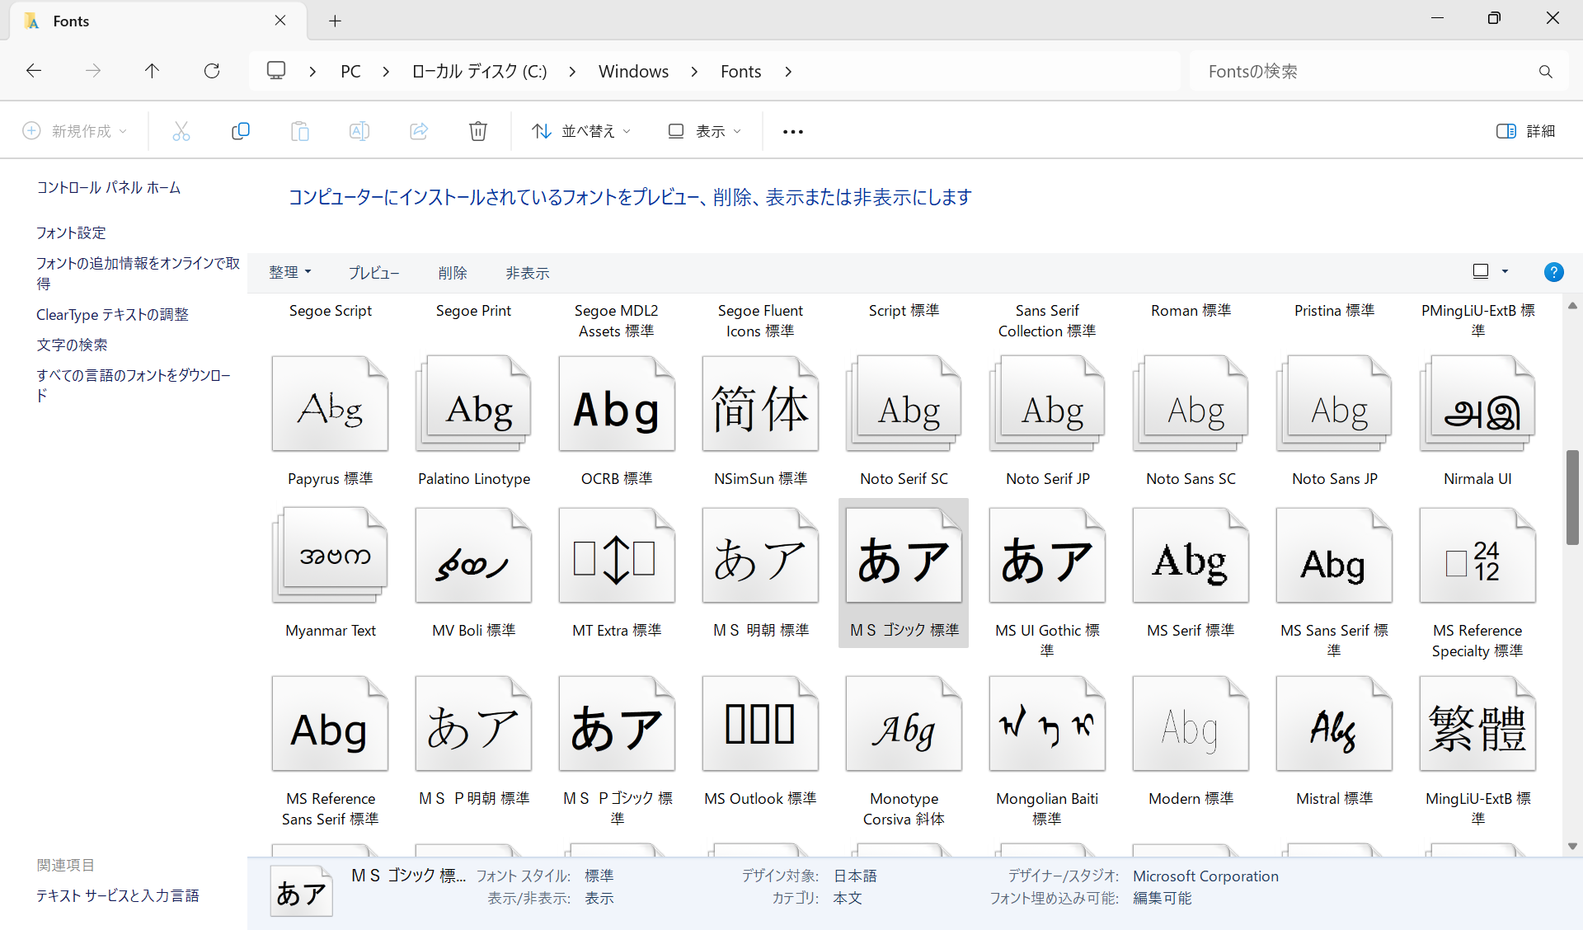Expand view options arrow beside layout icon
Viewport: 1583px width, 930px height.
point(1505,271)
